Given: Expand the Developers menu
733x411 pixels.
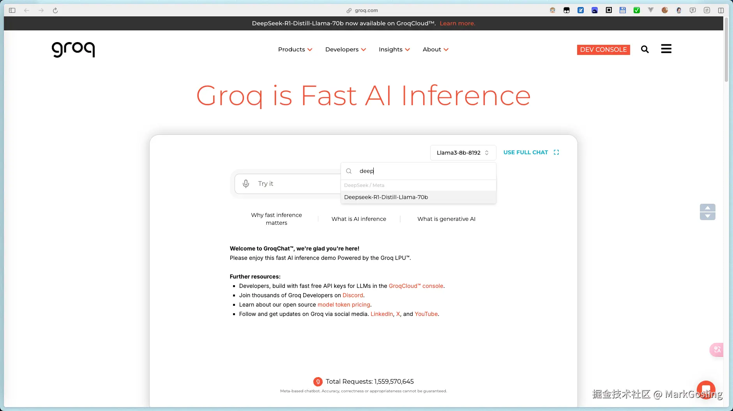Looking at the screenshot, I should 346,49.
